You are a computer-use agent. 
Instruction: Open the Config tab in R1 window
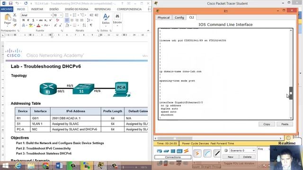coord(179,17)
